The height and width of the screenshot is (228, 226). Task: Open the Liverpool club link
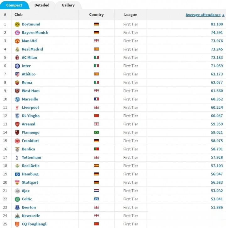[30, 107]
